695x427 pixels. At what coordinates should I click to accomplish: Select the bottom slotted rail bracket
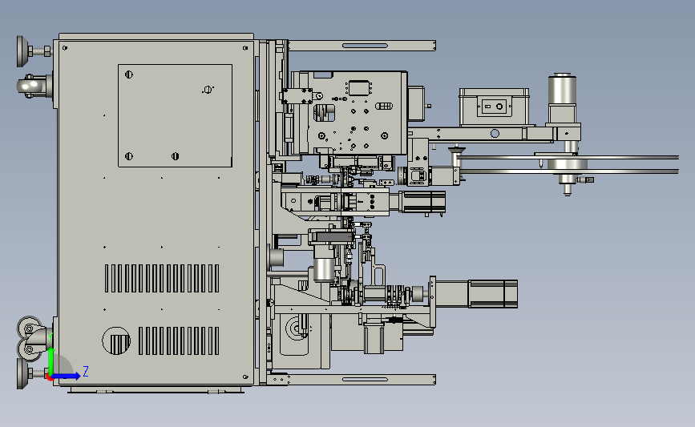coord(362,380)
